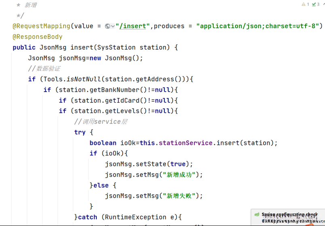
Task: Click the //数据验证 comment
Action: pyautogui.click(x=44, y=69)
